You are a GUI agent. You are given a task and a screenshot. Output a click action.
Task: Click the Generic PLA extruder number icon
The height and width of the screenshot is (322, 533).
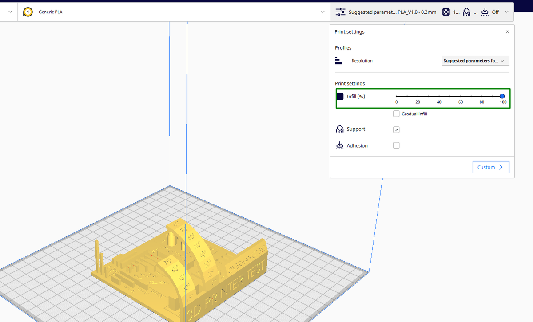coord(28,12)
